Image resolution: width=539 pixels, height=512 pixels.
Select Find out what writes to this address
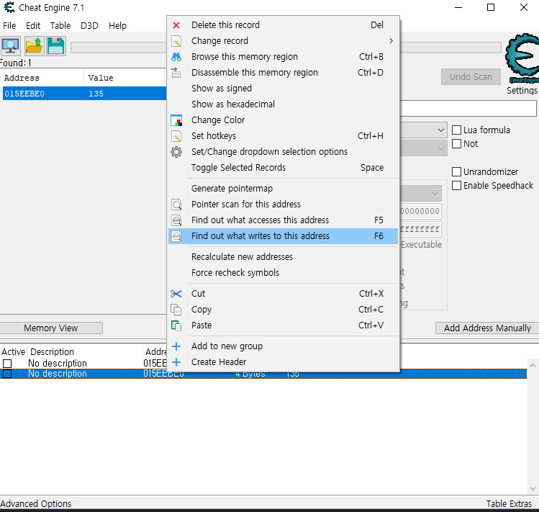[x=284, y=236]
